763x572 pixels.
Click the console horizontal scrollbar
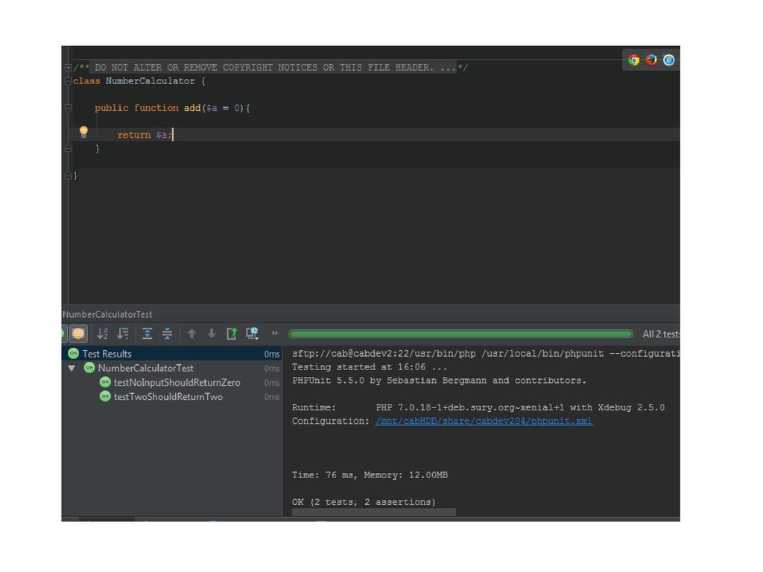point(374,512)
